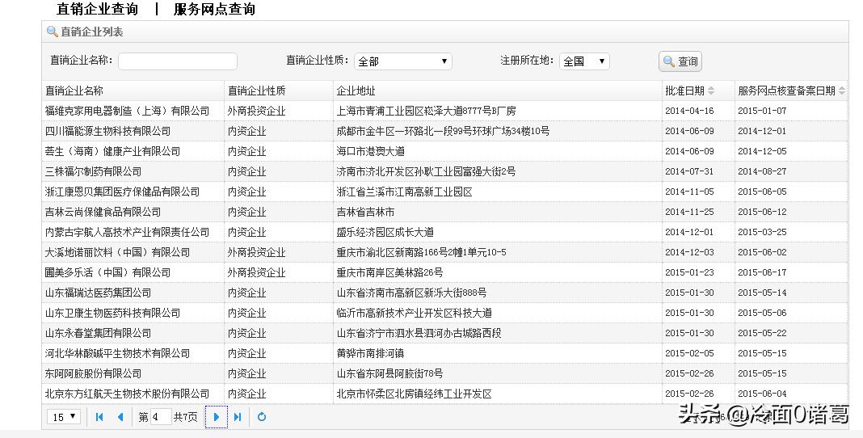Click address 临沂市高新技术产业开发区科技大道
This screenshot has height=438, width=863.
(x=415, y=313)
